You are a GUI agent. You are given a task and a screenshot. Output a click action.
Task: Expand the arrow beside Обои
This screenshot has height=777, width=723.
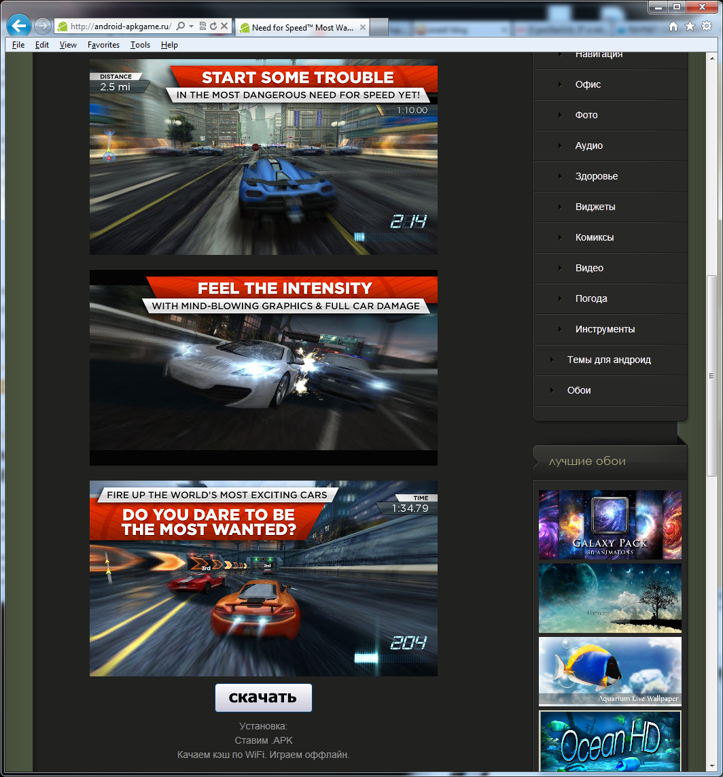tap(552, 390)
